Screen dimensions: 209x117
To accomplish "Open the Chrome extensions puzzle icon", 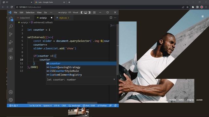I will click(x=193, y=7).
